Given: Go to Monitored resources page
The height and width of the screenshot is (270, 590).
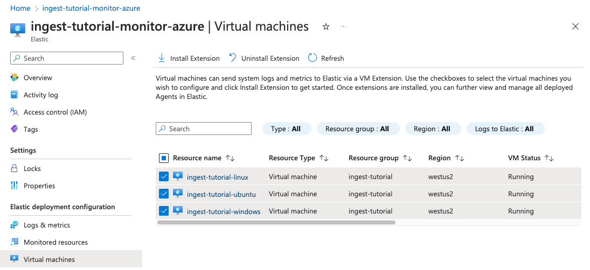Looking at the screenshot, I should click(x=55, y=243).
